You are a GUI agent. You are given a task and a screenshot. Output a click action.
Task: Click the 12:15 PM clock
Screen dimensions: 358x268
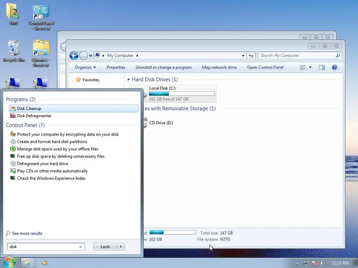pyautogui.click(x=340, y=263)
